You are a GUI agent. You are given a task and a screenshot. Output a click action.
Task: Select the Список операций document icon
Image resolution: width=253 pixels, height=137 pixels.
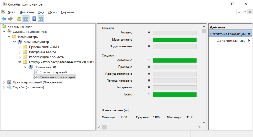36,72
